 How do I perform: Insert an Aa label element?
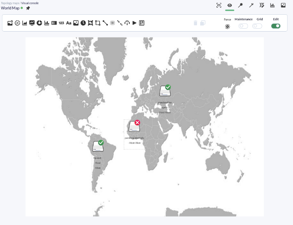[68, 23]
